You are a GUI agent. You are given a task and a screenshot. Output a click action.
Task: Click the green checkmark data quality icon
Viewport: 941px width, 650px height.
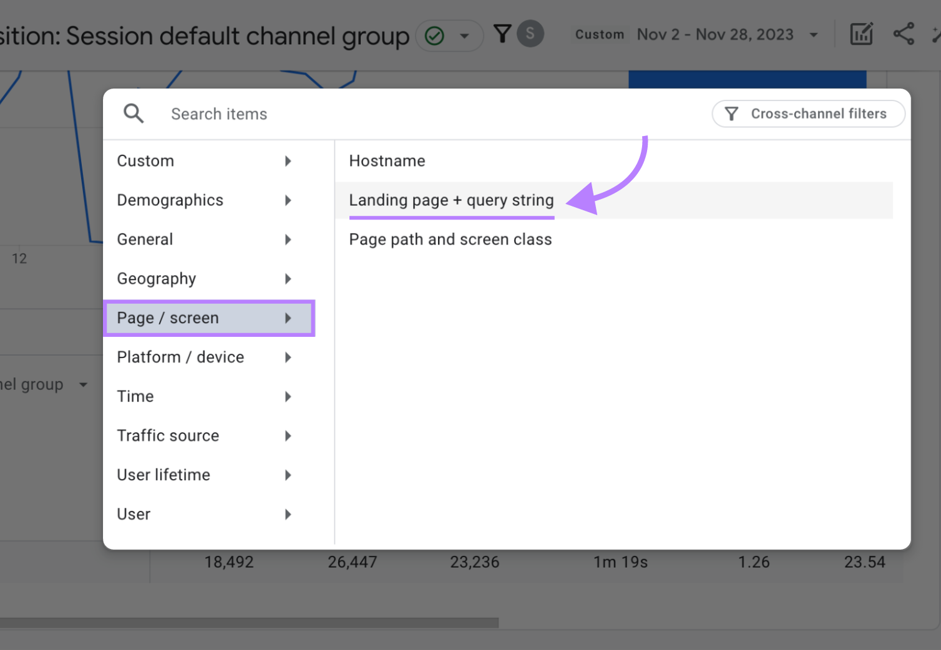435,36
